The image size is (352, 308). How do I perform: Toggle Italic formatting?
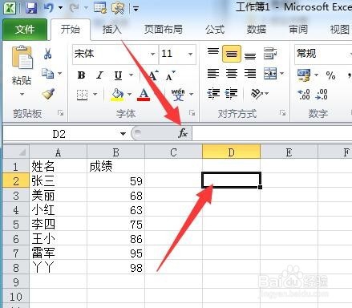point(99,75)
